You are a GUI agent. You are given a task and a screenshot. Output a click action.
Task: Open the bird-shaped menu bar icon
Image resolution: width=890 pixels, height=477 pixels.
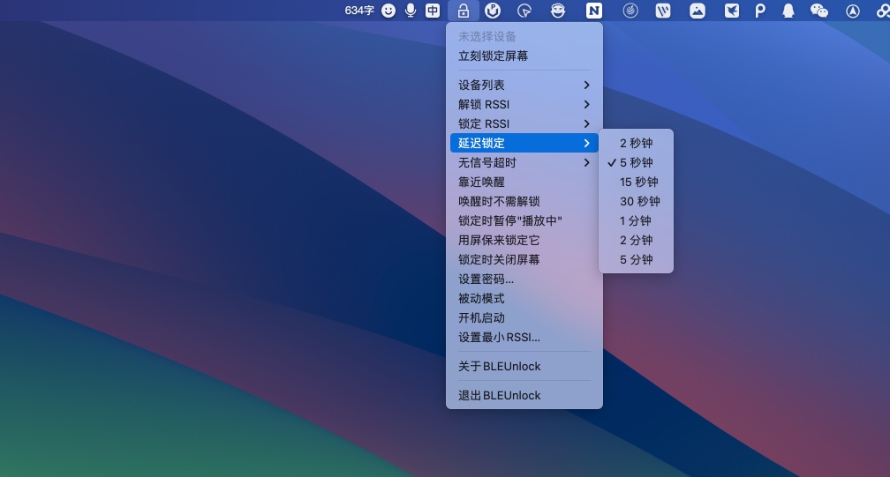pyautogui.click(x=732, y=11)
